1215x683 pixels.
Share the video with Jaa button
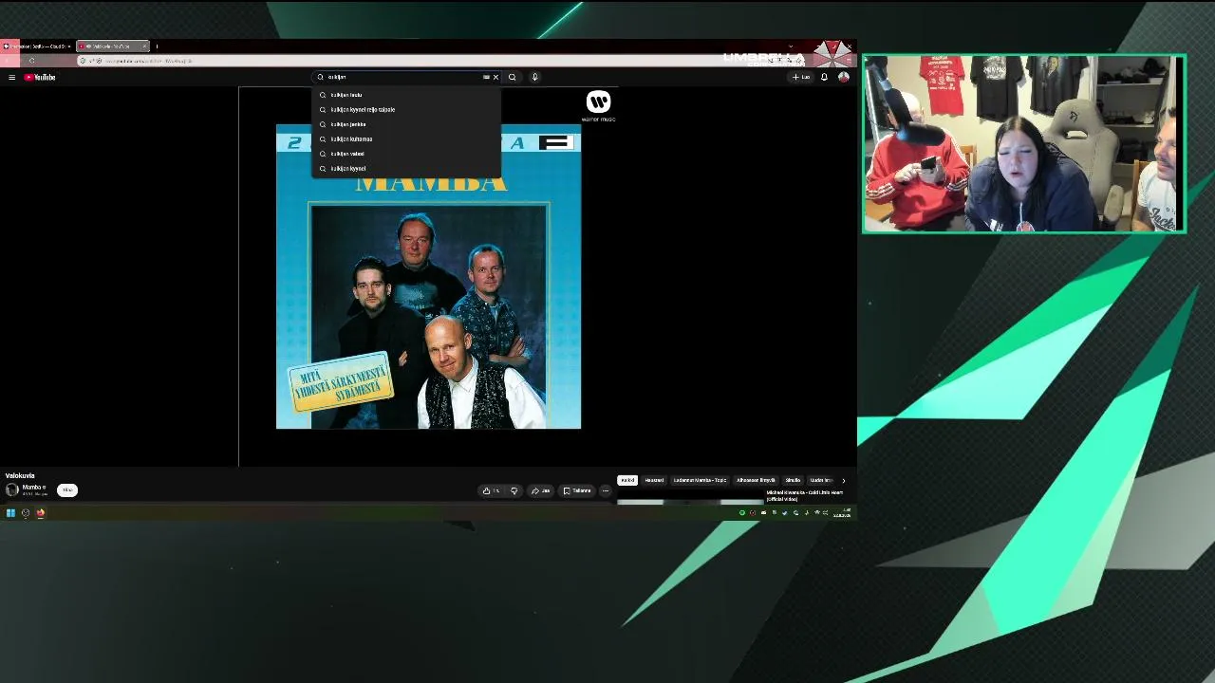(x=540, y=490)
